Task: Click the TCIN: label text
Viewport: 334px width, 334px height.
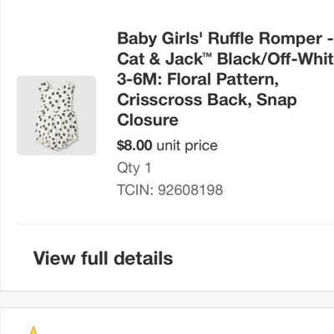Action: (135, 190)
